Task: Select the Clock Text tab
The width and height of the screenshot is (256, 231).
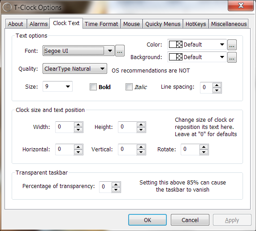Action: click(66, 23)
